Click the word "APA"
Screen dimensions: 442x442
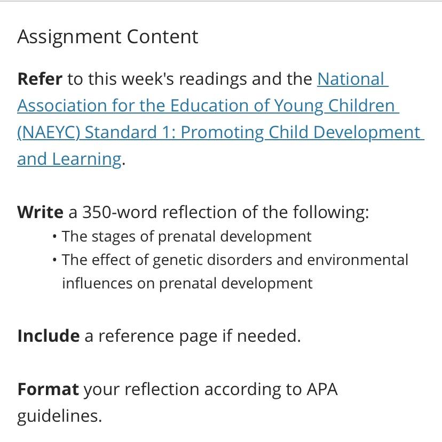[x=322, y=390]
